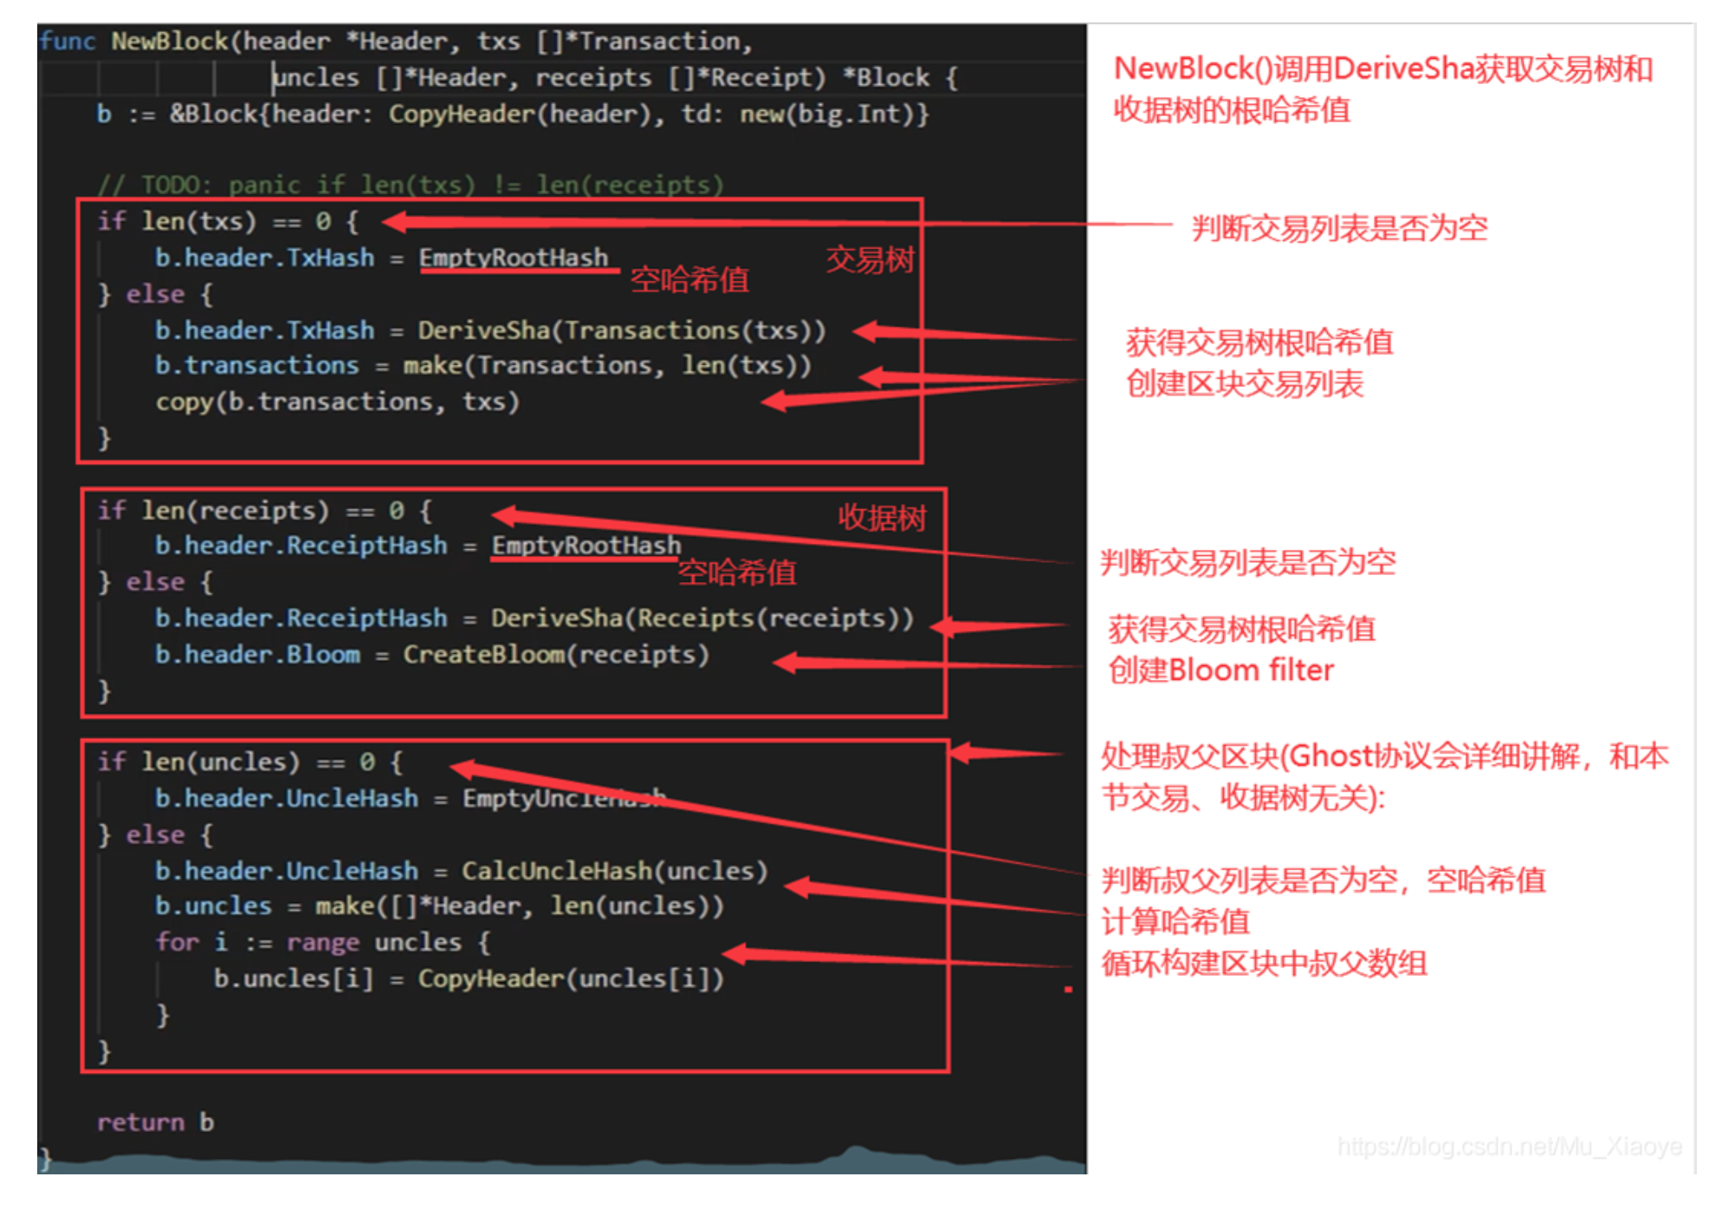Click the TODO panic comment line
The height and width of the screenshot is (1209, 1722).
click(410, 184)
